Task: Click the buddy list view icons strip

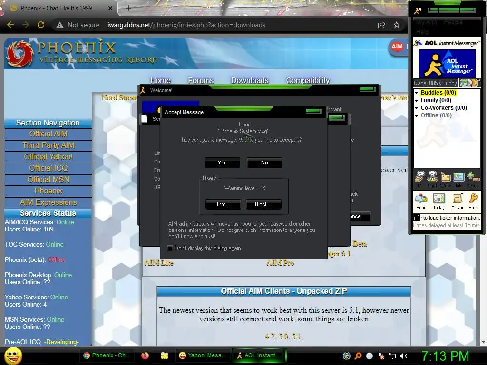Action: [x=469, y=83]
